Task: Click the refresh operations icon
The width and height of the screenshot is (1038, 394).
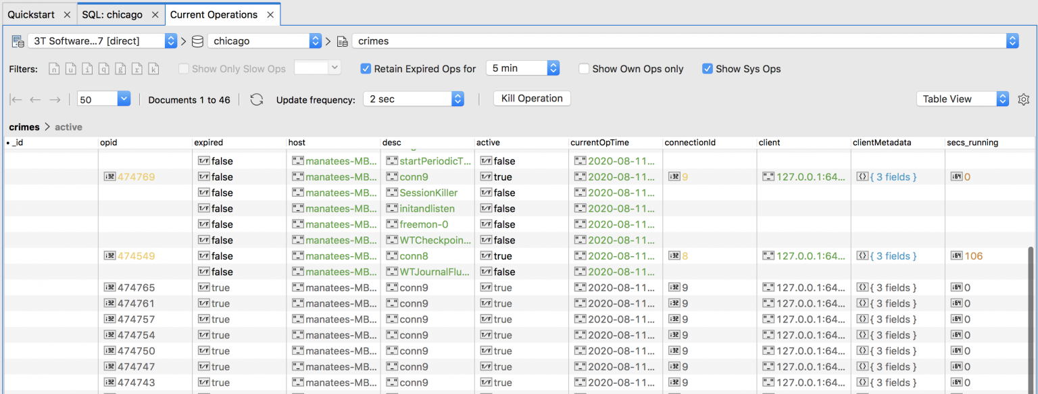Action: 257,99
